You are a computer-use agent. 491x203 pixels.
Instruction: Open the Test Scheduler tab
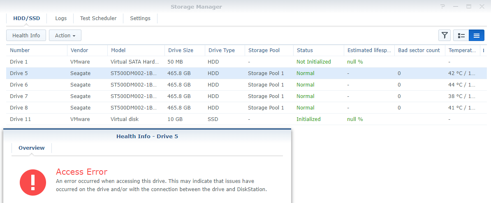click(98, 18)
